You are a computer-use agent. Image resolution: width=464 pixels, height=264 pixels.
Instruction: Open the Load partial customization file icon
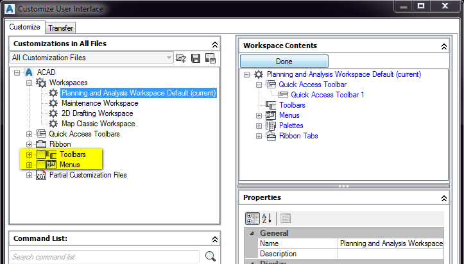(180, 58)
